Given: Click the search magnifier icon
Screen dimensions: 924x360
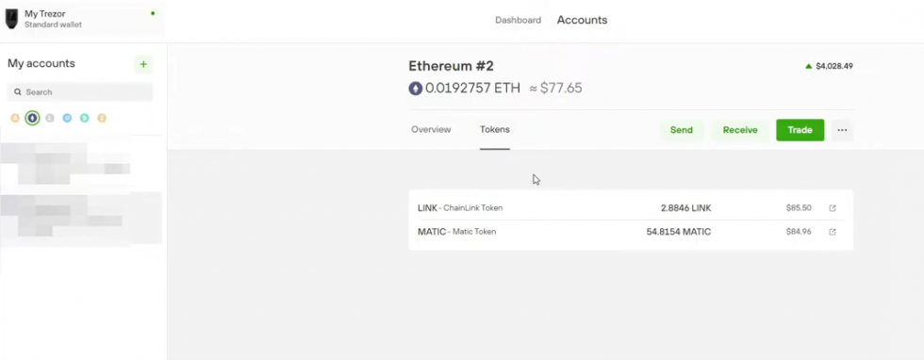Looking at the screenshot, I should [x=18, y=92].
